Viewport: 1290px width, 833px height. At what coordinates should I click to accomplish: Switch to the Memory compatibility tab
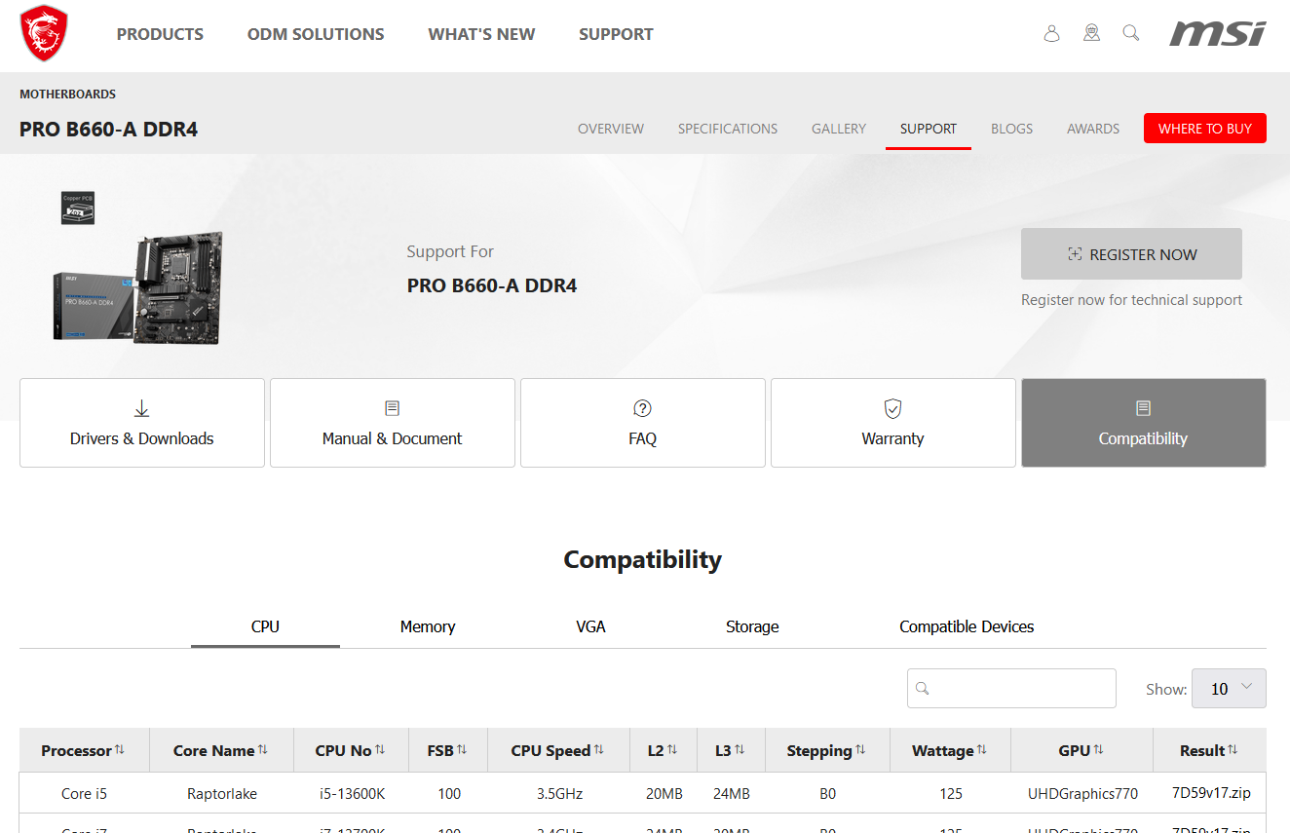coord(428,626)
